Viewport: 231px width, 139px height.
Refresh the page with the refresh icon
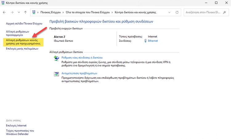tap(177, 12)
